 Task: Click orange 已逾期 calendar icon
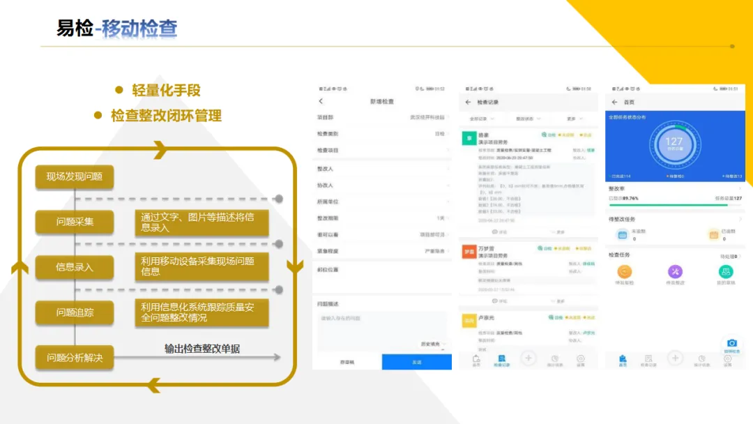(x=714, y=234)
